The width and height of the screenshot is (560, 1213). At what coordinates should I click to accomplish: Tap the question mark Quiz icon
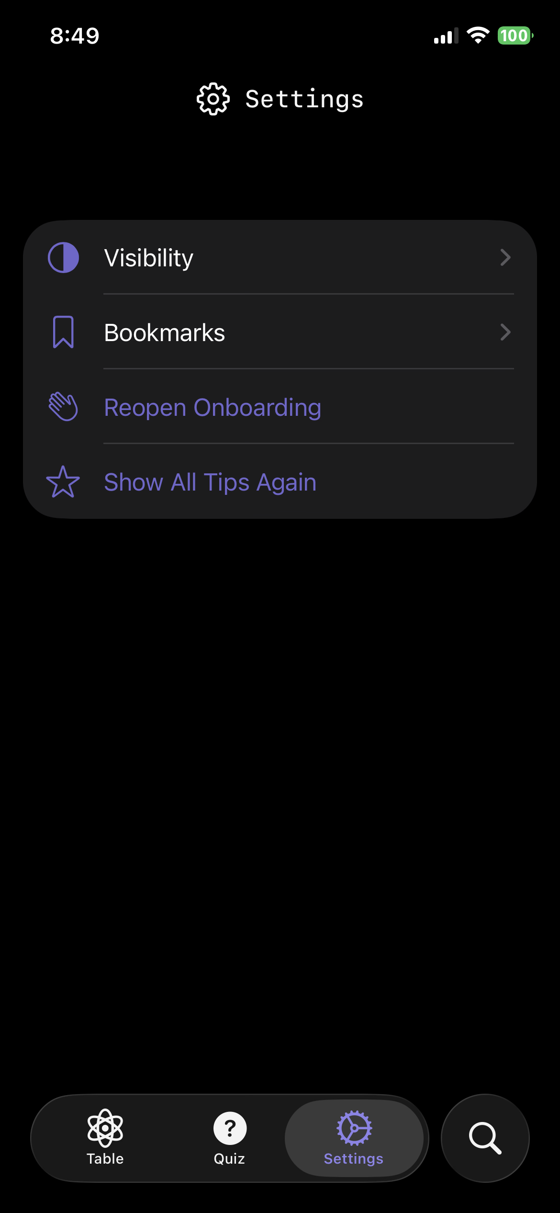point(230,1128)
